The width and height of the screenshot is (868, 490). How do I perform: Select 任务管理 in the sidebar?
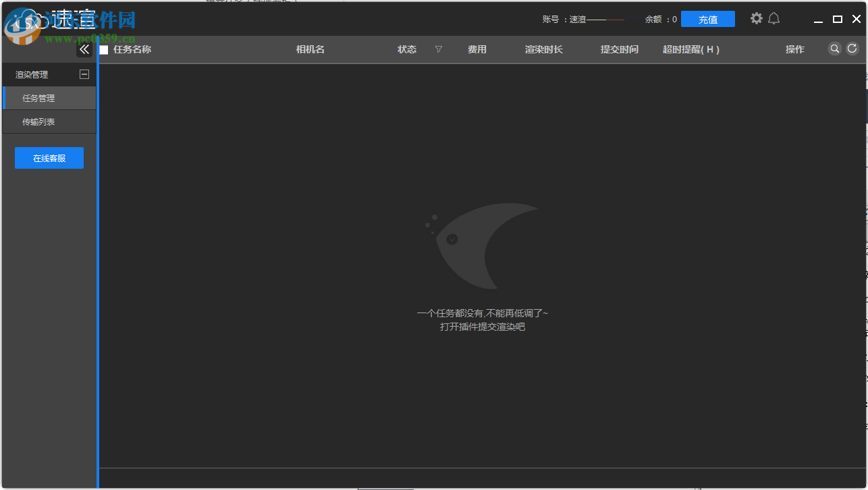pyautogui.click(x=38, y=97)
